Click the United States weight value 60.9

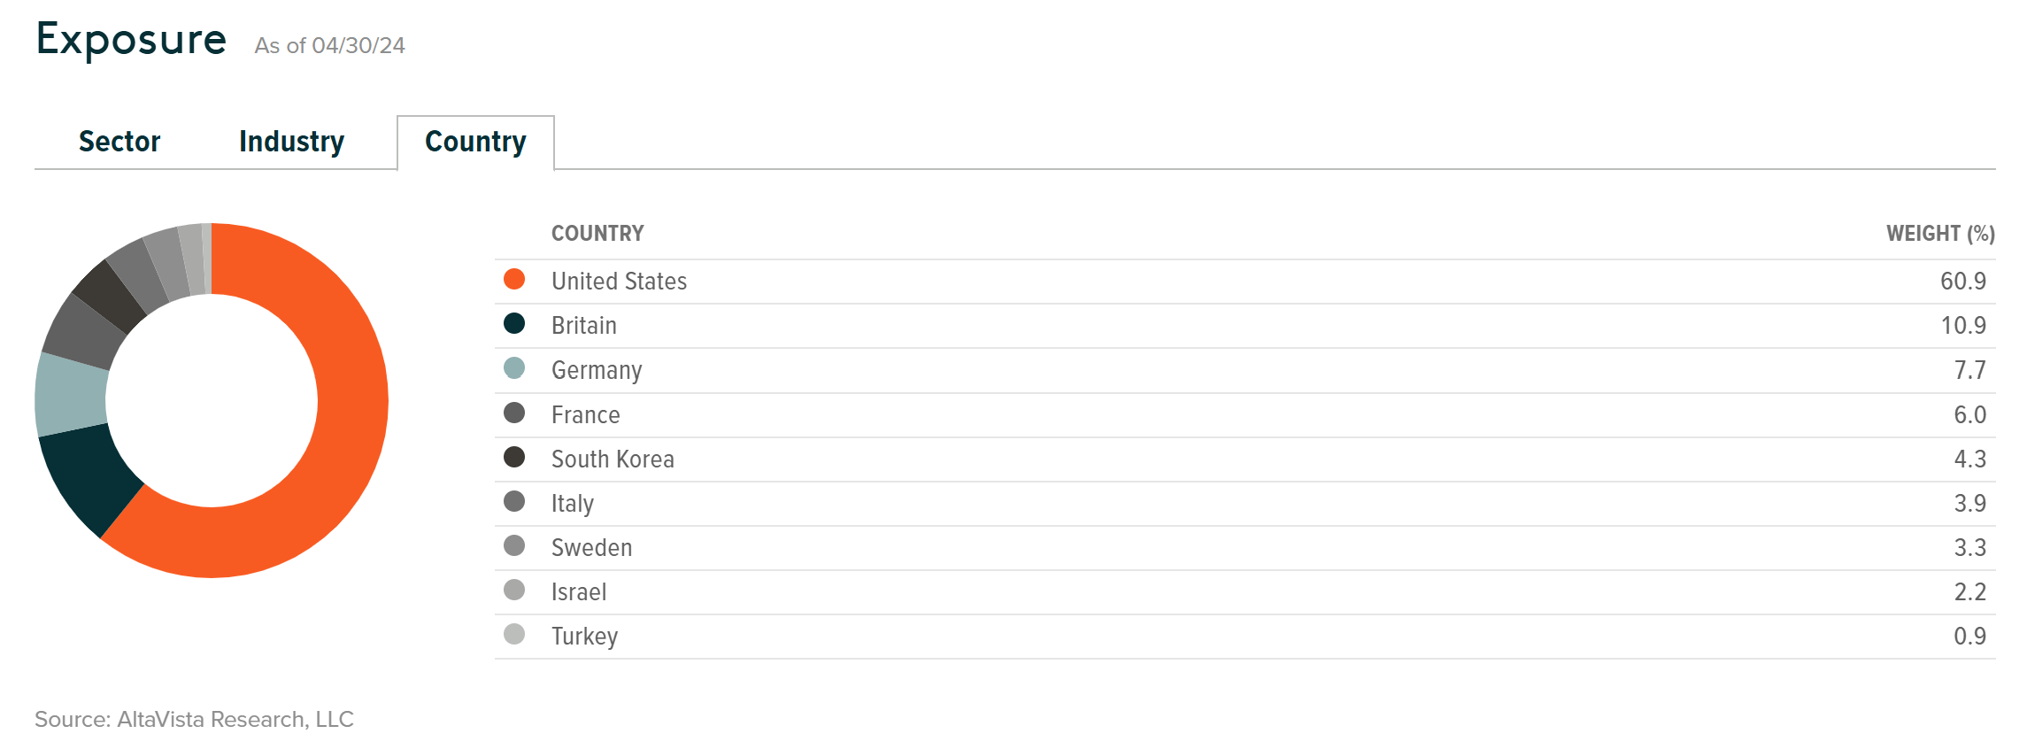pos(1962,282)
